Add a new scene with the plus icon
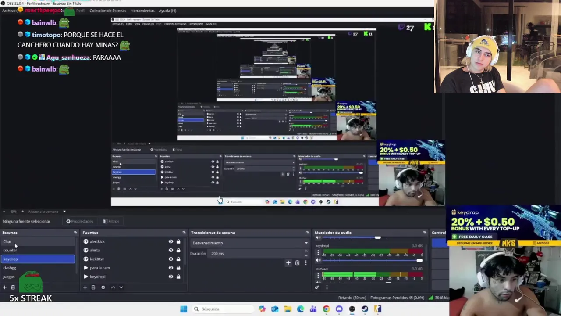This screenshot has width=561, height=316. (x=4, y=287)
